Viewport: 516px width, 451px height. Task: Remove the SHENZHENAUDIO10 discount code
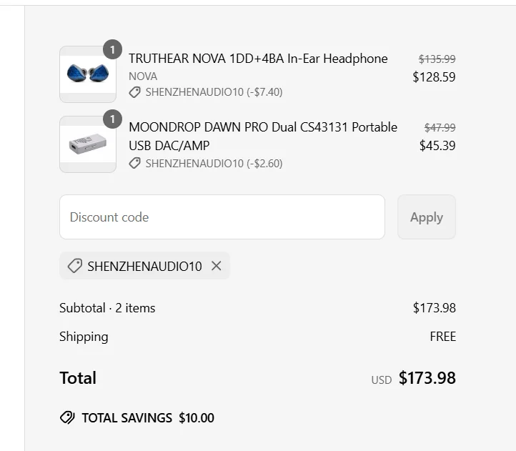pos(216,266)
